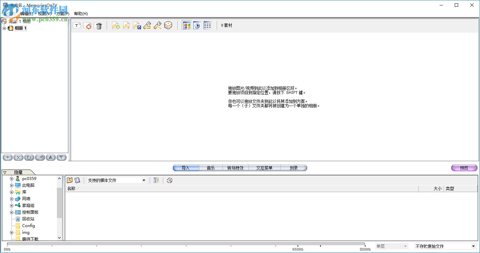The height and width of the screenshot is (253, 480).
Task: Delete selected item with the trash icon
Action: pos(99,26)
